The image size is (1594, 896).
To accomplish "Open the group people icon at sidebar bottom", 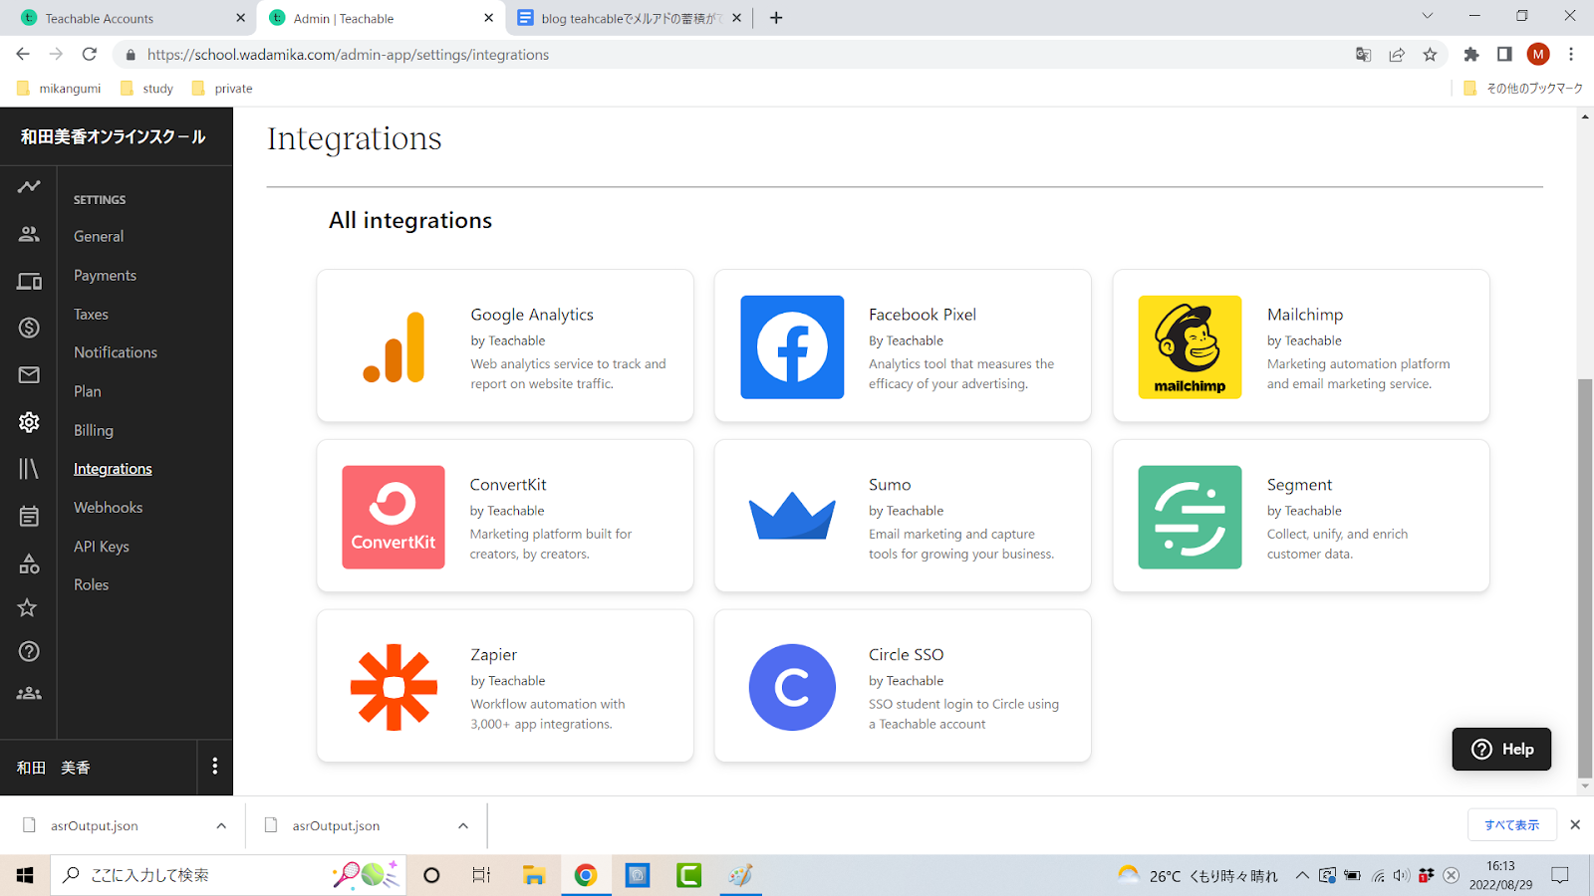I will coord(29,694).
